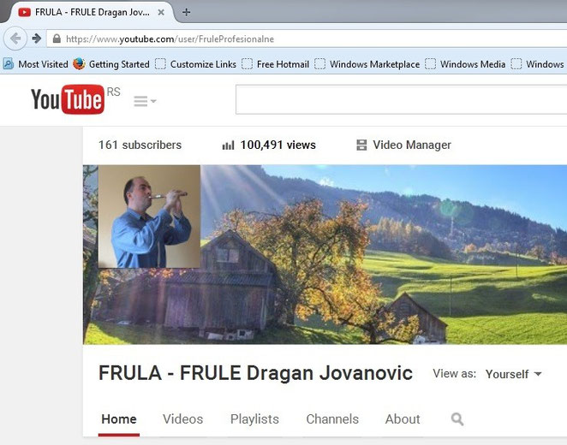Click the YouTube logo to go home
567x445 pixels.
coord(68,99)
